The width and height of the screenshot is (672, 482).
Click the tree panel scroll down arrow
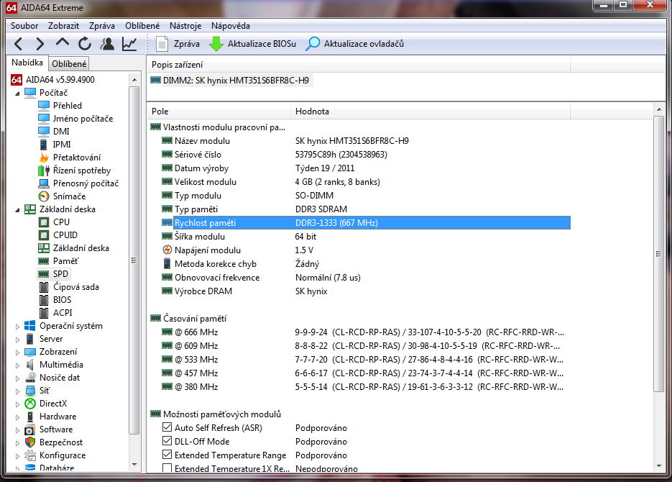coord(134,465)
